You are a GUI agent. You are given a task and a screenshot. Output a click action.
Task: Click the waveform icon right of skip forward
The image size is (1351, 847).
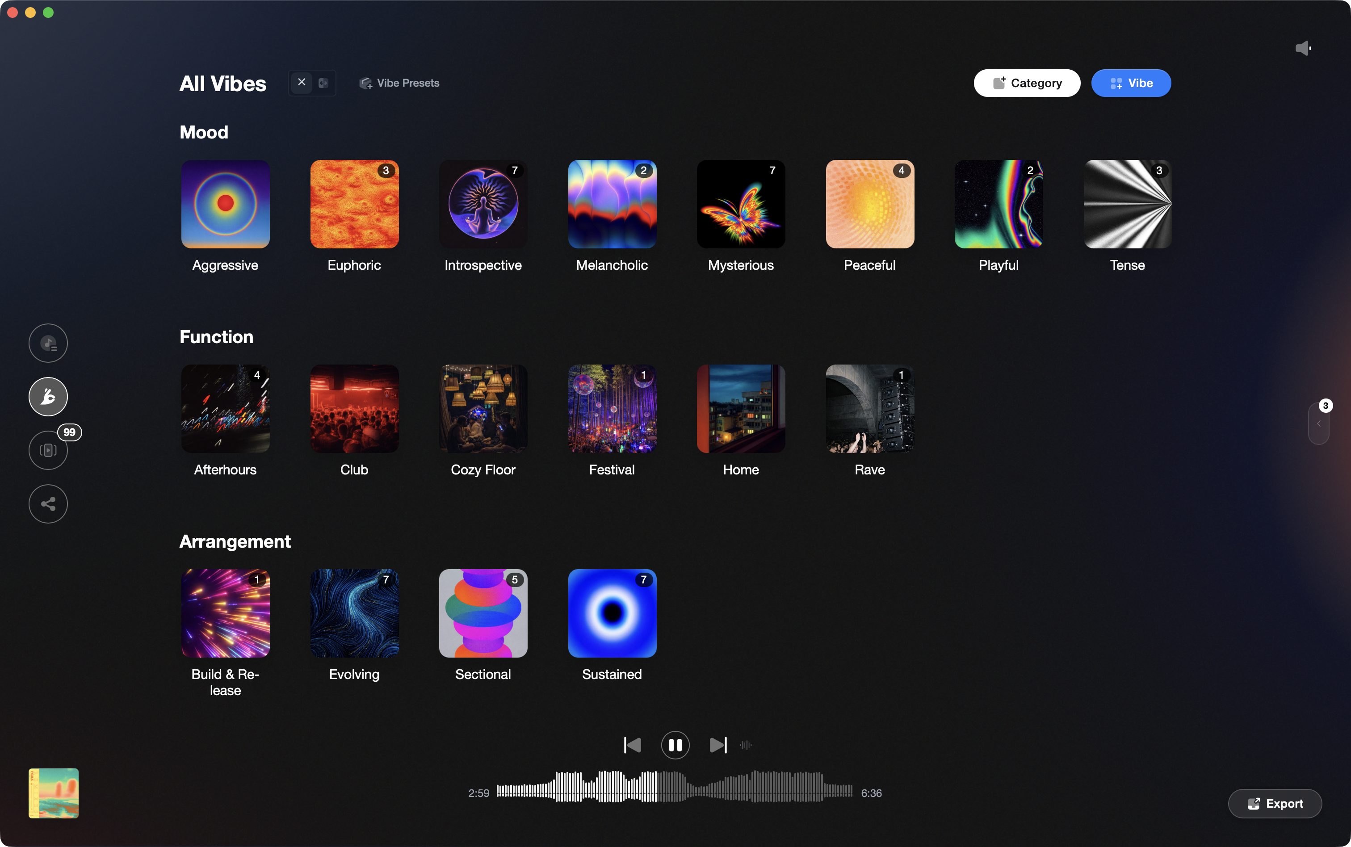746,745
